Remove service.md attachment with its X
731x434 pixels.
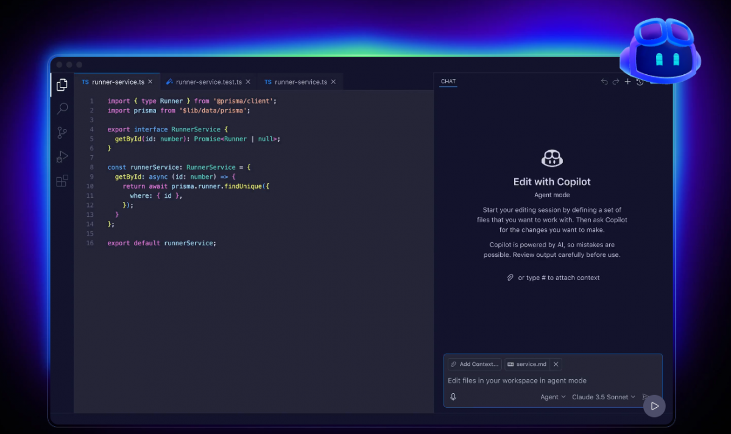pyautogui.click(x=556, y=364)
